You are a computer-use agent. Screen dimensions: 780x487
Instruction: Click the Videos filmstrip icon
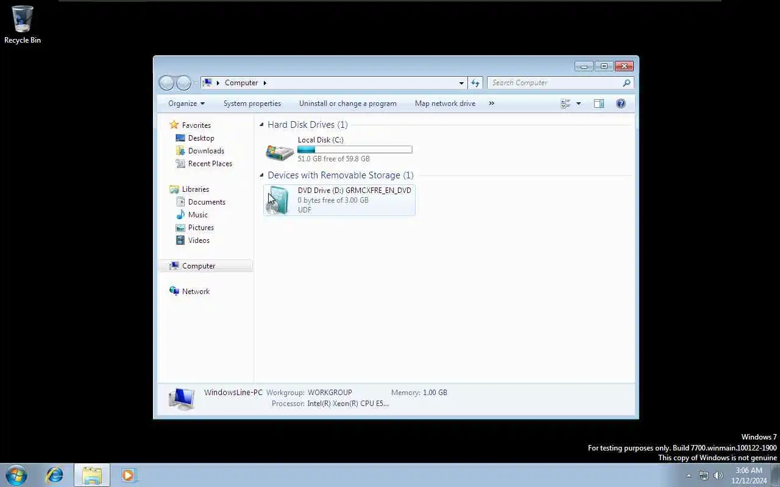click(x=180, y=240)
